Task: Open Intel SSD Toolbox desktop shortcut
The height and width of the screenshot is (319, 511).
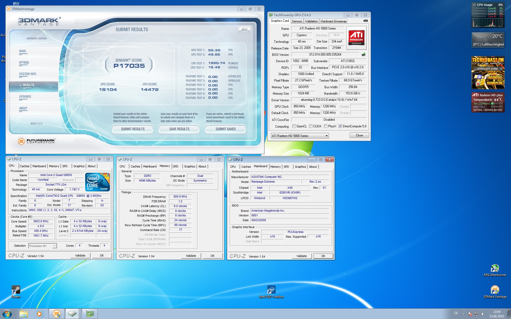Action: pyautogui.click(x=271, y=292)
